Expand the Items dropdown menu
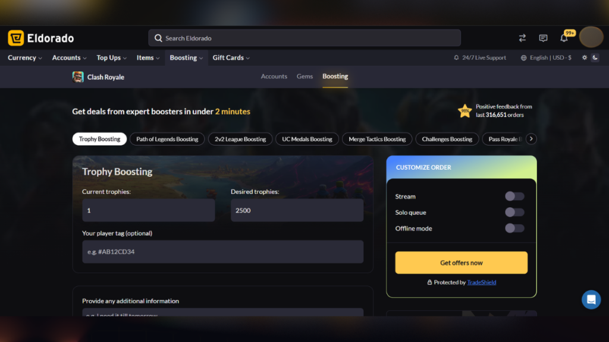 click(x=148, y=58)
